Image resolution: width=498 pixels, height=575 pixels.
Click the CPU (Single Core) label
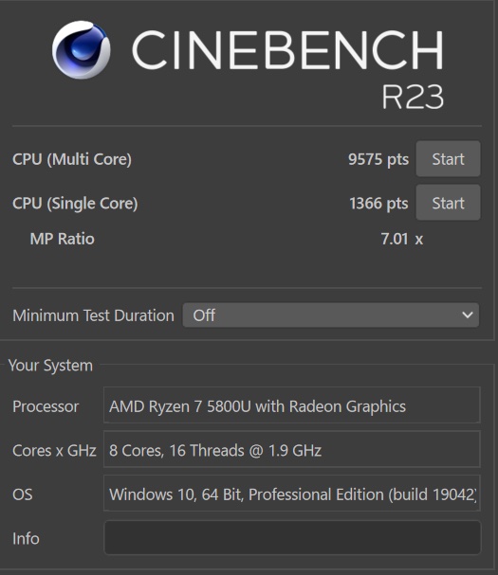pyautogui.click(x=75, y=203)
